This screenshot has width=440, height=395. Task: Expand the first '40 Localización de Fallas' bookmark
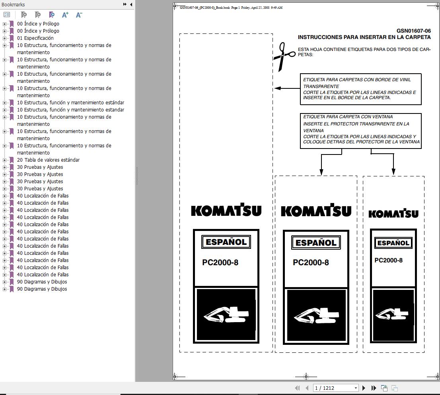tap(4, 196)
